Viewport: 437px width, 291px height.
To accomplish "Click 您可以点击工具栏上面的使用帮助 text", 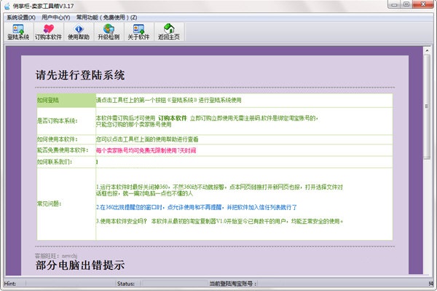I will pos(147,139).
